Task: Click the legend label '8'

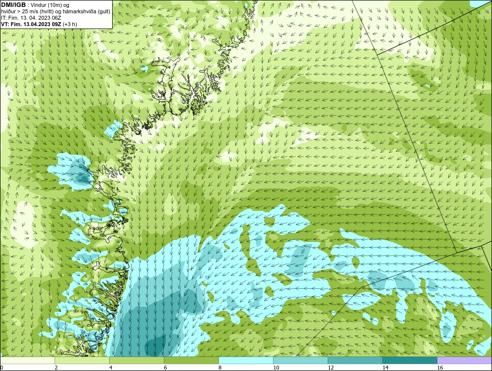Action: 220,368
